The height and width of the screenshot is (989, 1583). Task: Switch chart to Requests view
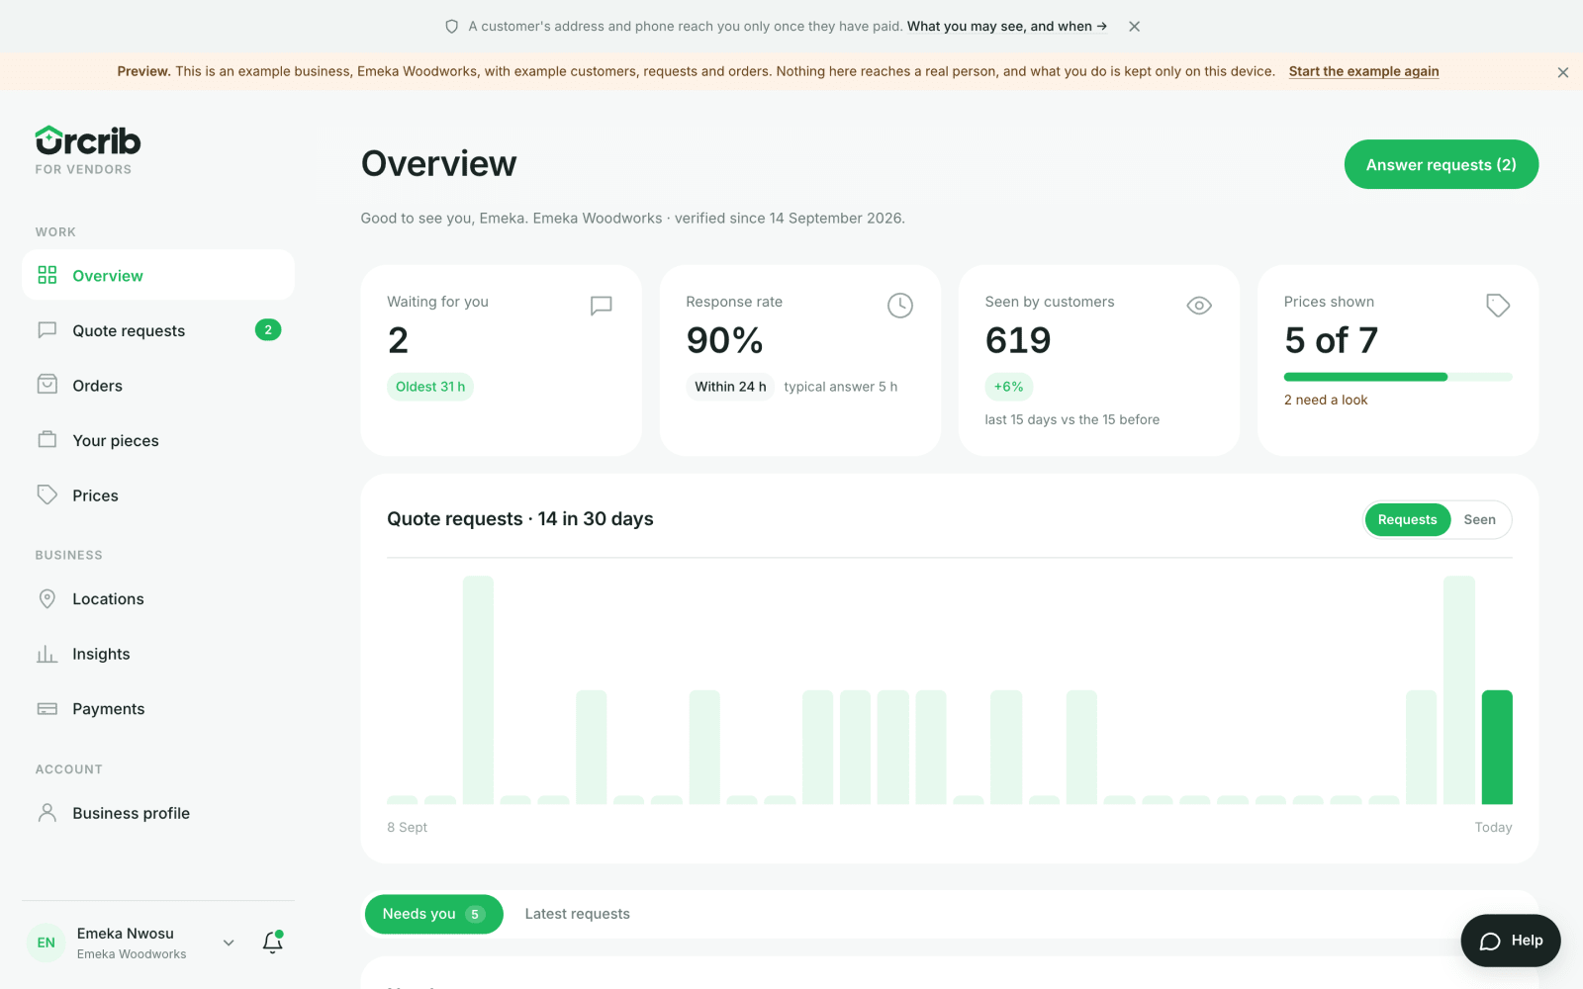click(1407, 519)
